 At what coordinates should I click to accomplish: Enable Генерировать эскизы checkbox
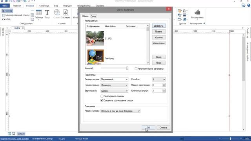coord(102,96)
